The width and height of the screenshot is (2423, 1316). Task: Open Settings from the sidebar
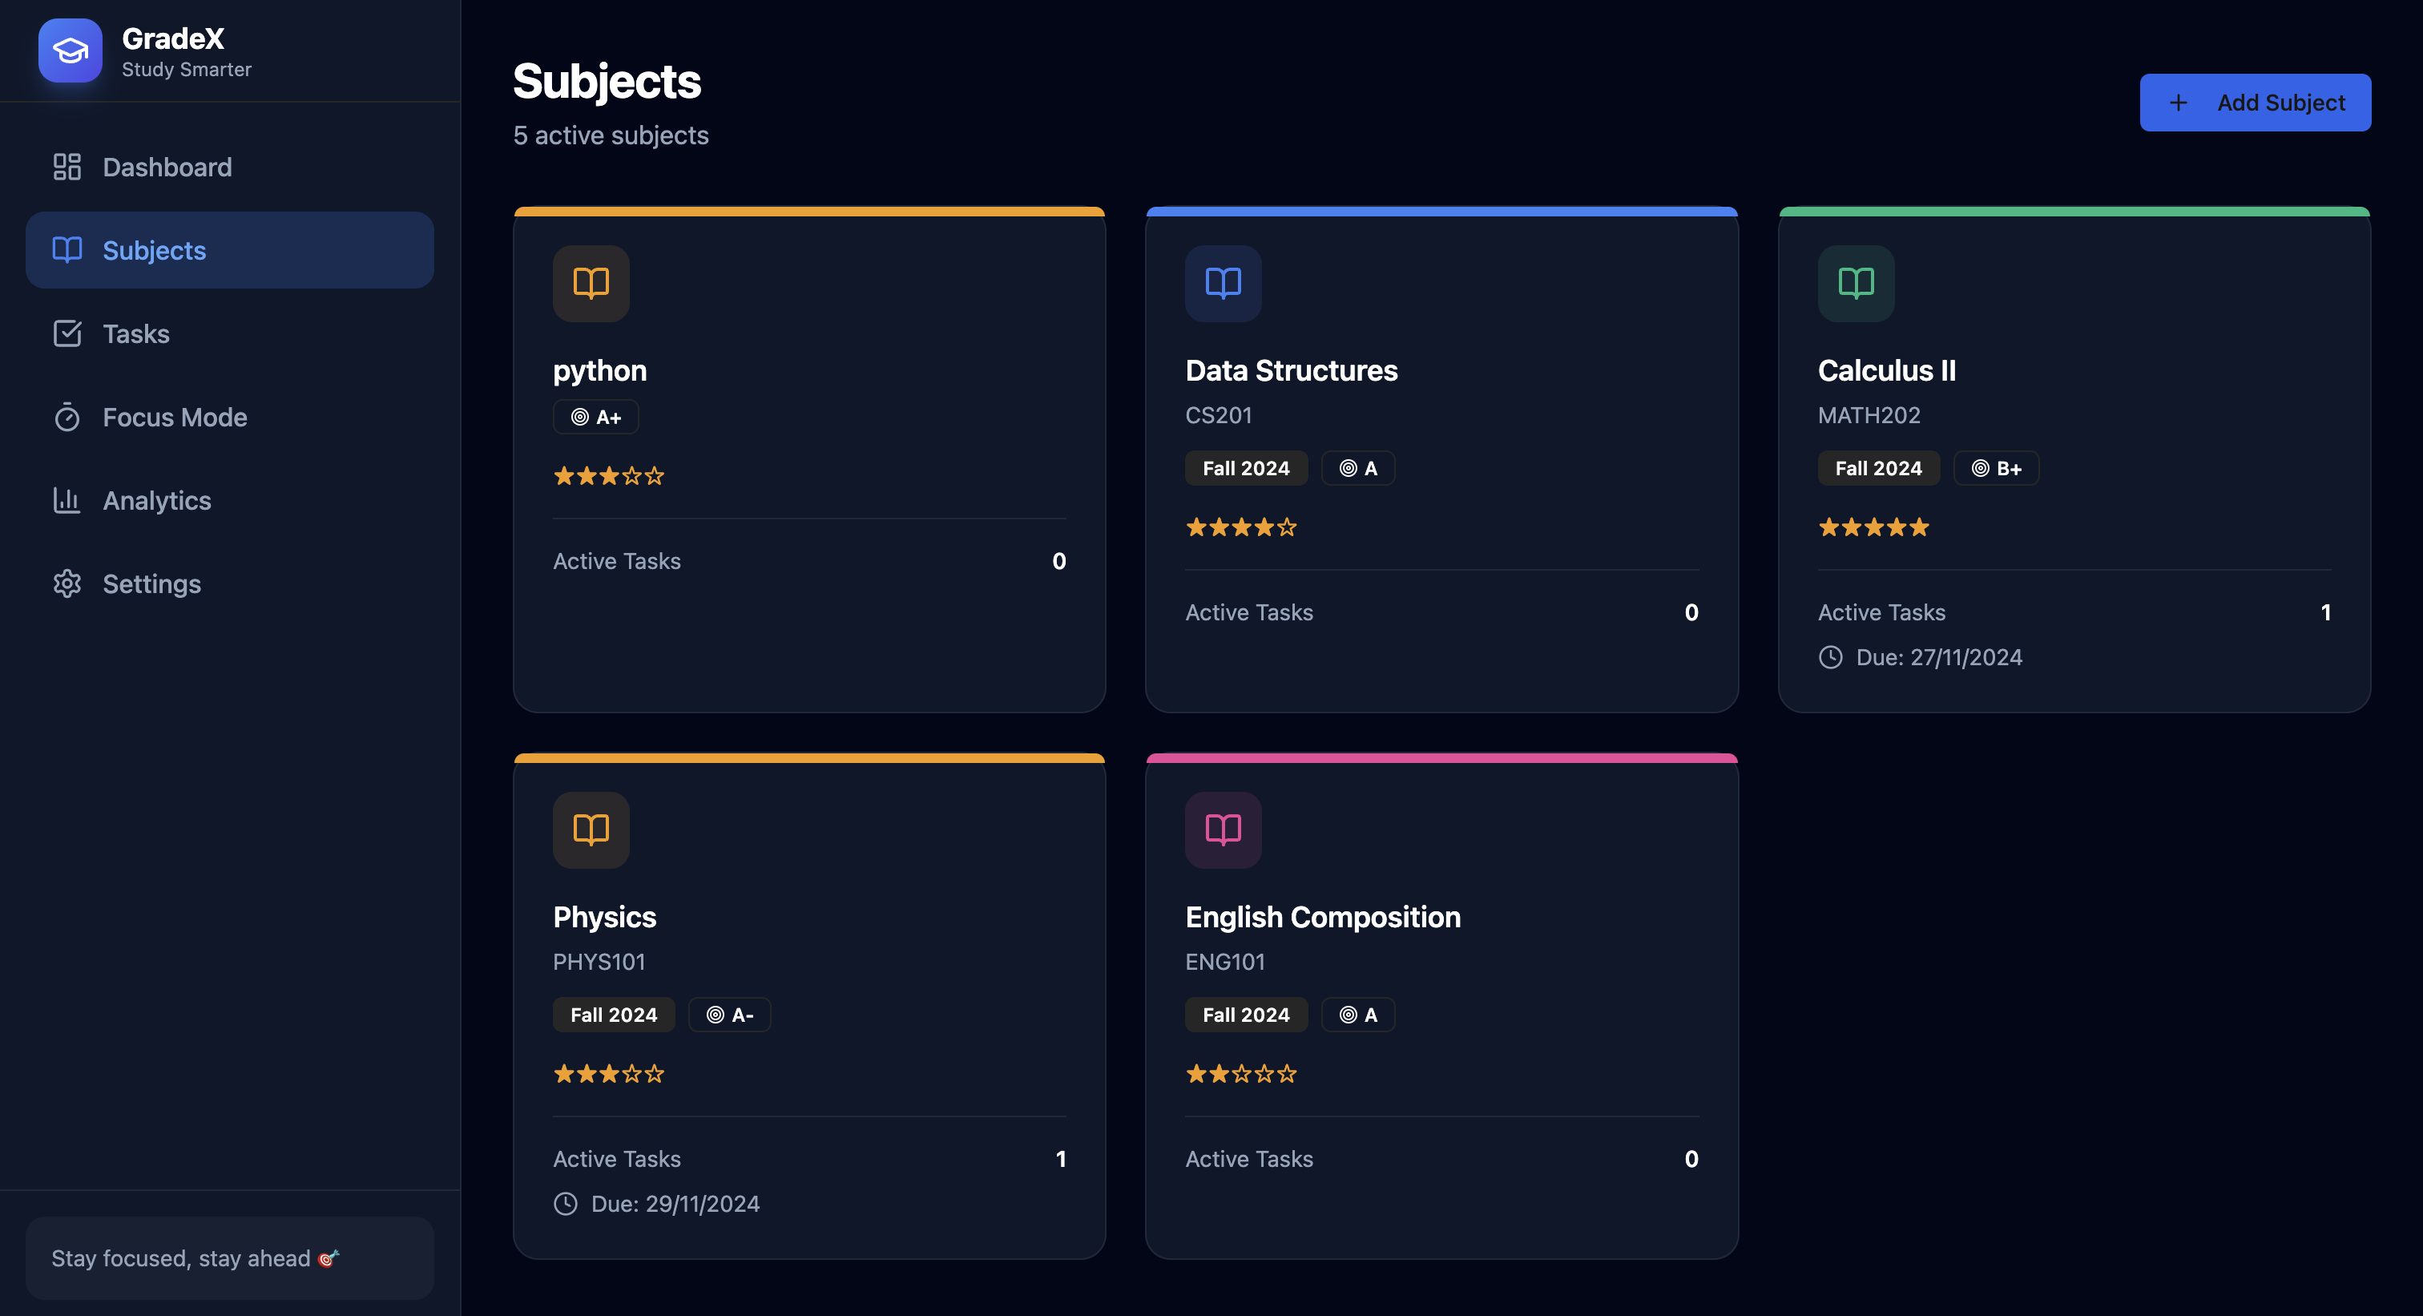pos(151,584)
